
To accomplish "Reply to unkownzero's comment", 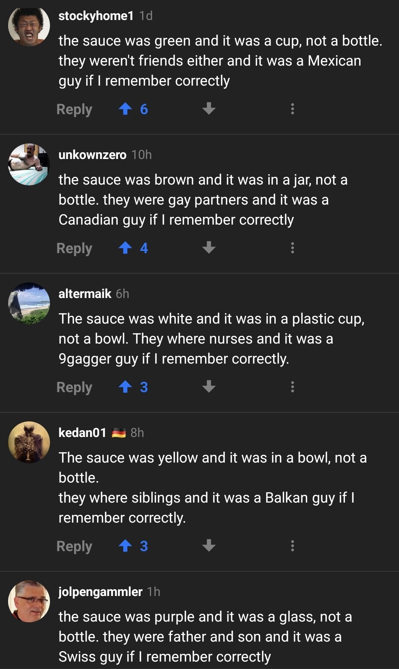I will pyautogui.click(x=74, y=248).
